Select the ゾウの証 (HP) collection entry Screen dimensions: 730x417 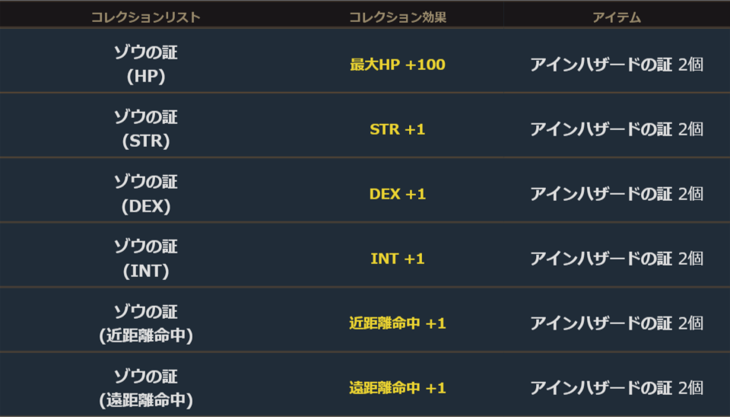coord(145,64)
